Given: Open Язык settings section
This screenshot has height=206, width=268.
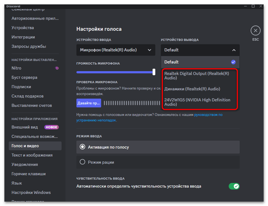Looking at the screenshot, I should point(35,183).
